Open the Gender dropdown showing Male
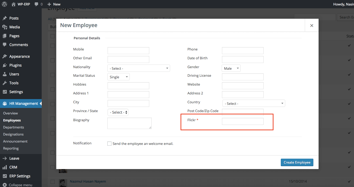 pos(231,68)
